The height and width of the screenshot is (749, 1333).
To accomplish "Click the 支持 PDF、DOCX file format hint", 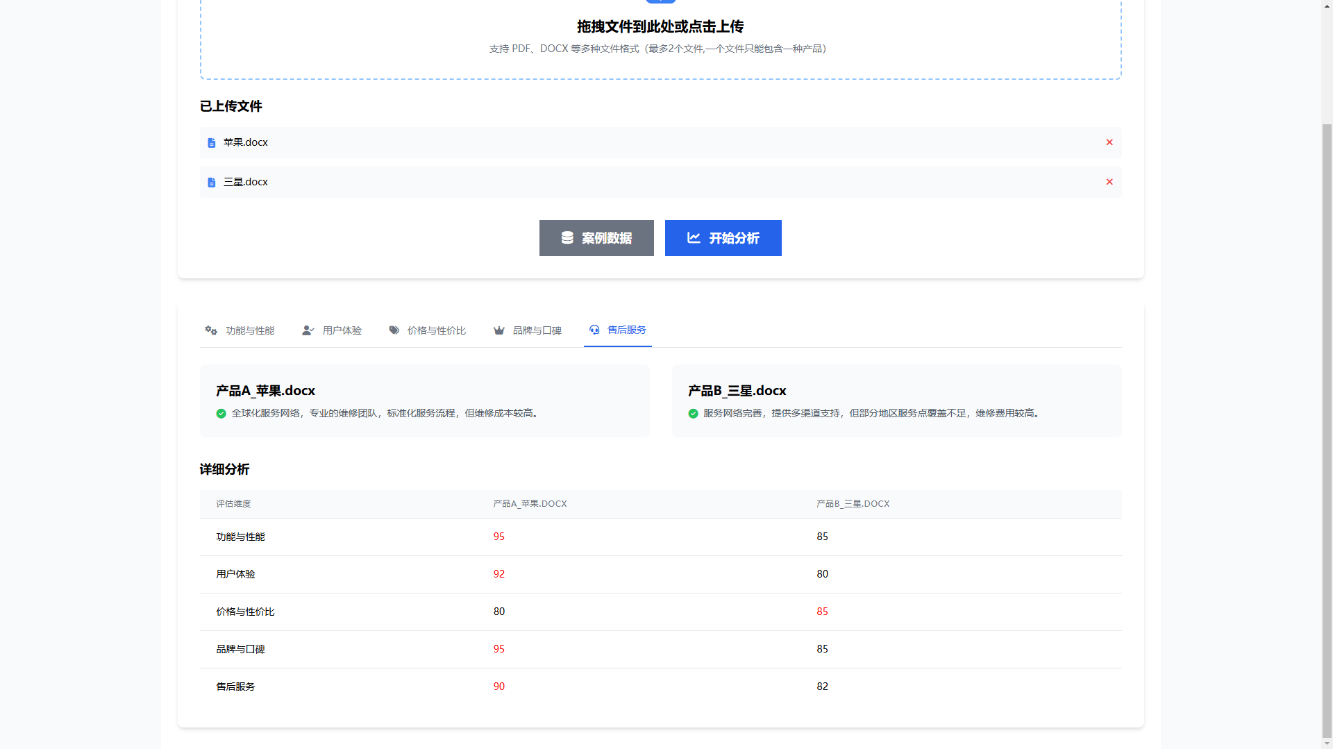I will [658, 49].
